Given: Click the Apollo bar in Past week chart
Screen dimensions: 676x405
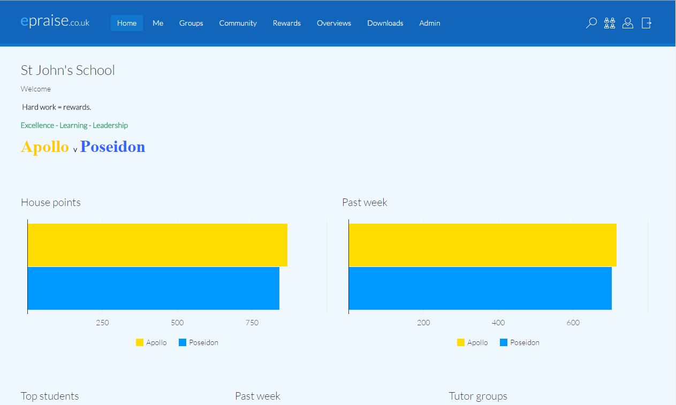Looking at the screenshot, I should tap(483, 245).
